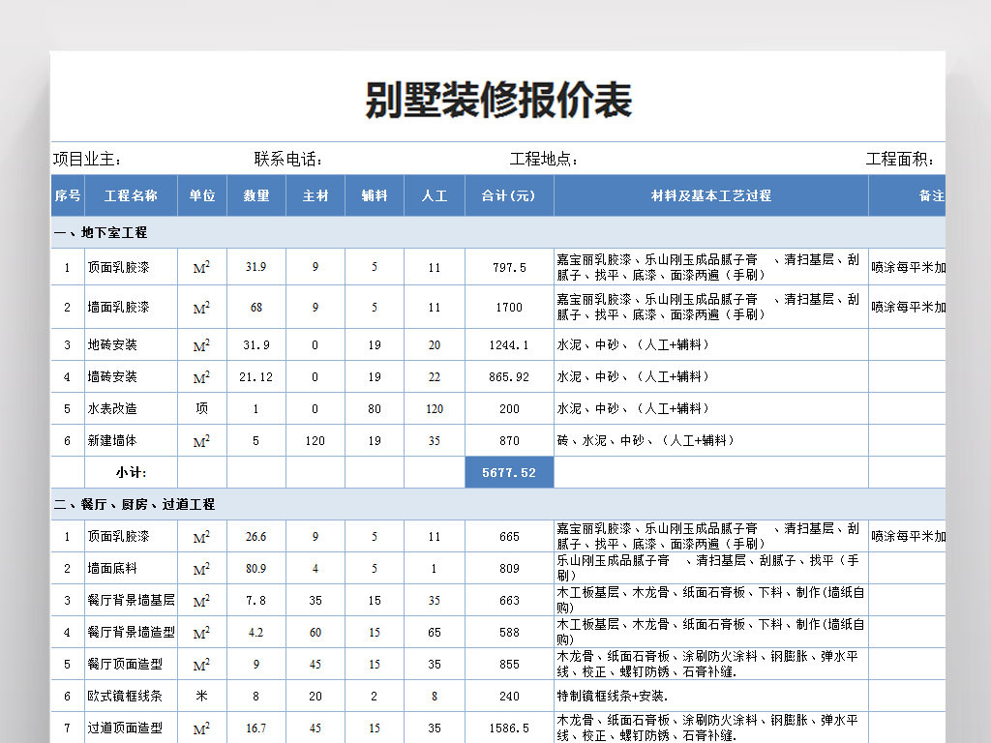This screenshot has width=991, height=743.
Task: Click the 工程地点 label cell
Action: [x=544, y=160]
